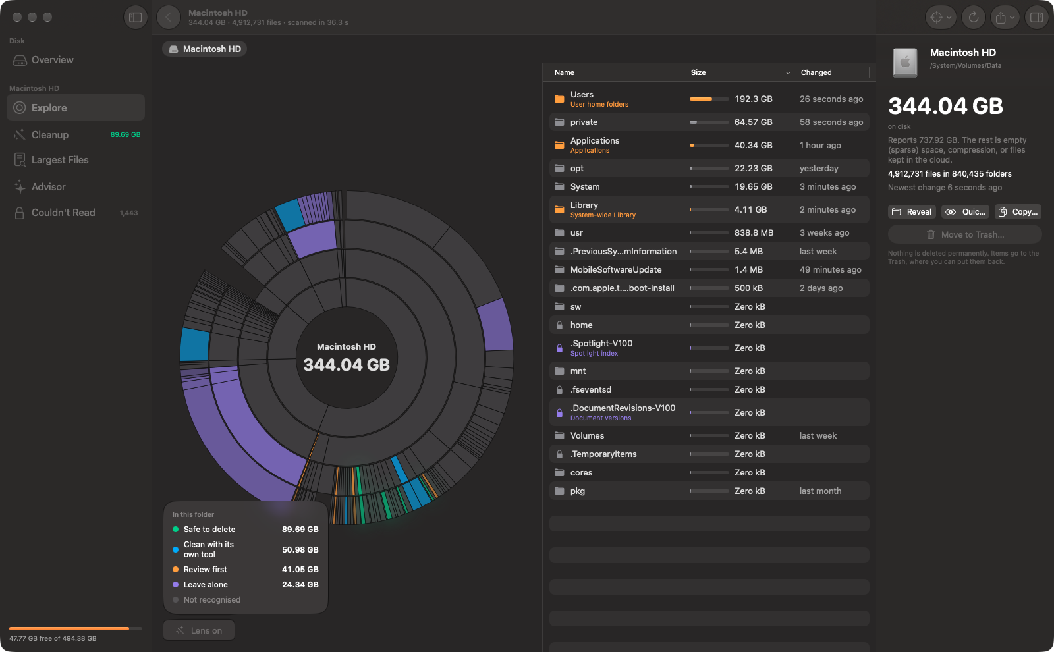The width and height of the screenshot is (1054, 652).
Task: Select the cores folder icon
Action: (x=559, y=472)
